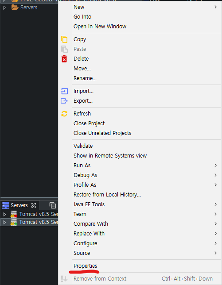Open the Compare With submenu arrow
The image size is (222, 285).
click(216, 224)
